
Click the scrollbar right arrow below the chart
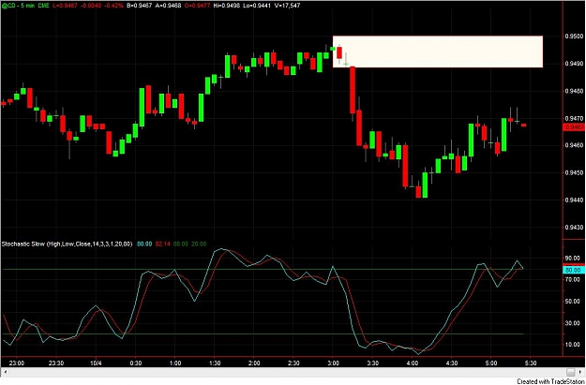coord(582,372)
